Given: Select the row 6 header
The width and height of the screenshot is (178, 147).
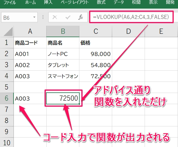Looking at the screenshot, I should (7, 98).
